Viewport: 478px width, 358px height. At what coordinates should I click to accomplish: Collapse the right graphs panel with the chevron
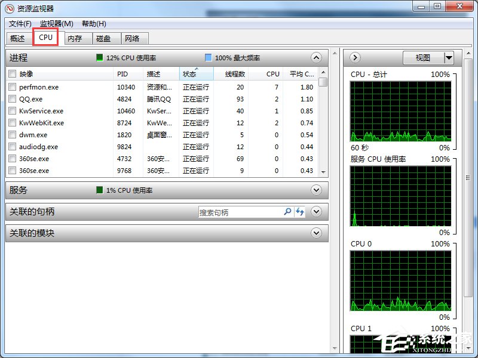coord(354,57)
